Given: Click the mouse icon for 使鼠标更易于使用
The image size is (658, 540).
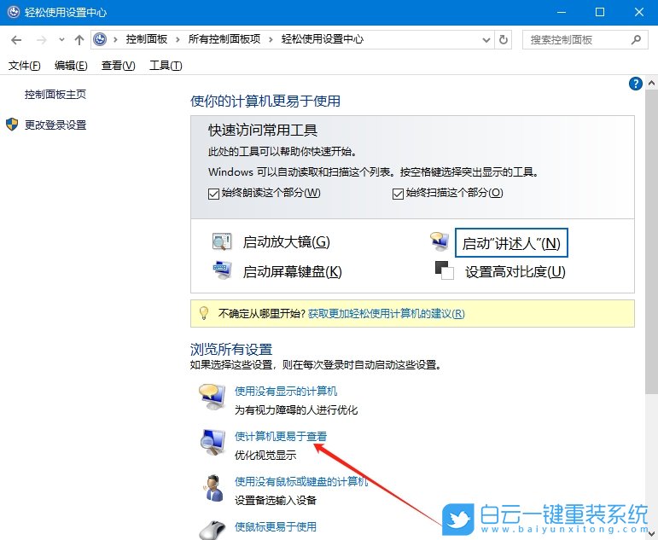Looking at the screenshot, I should click(x=213, y=530).
